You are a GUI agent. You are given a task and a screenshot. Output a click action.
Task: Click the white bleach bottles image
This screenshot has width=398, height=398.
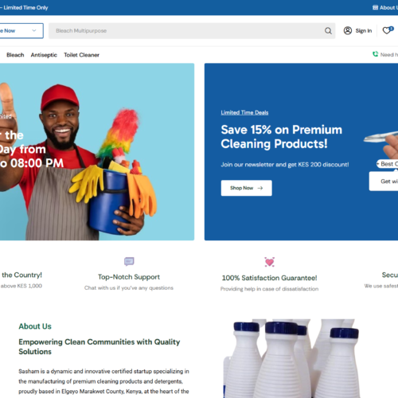[291, 358]
